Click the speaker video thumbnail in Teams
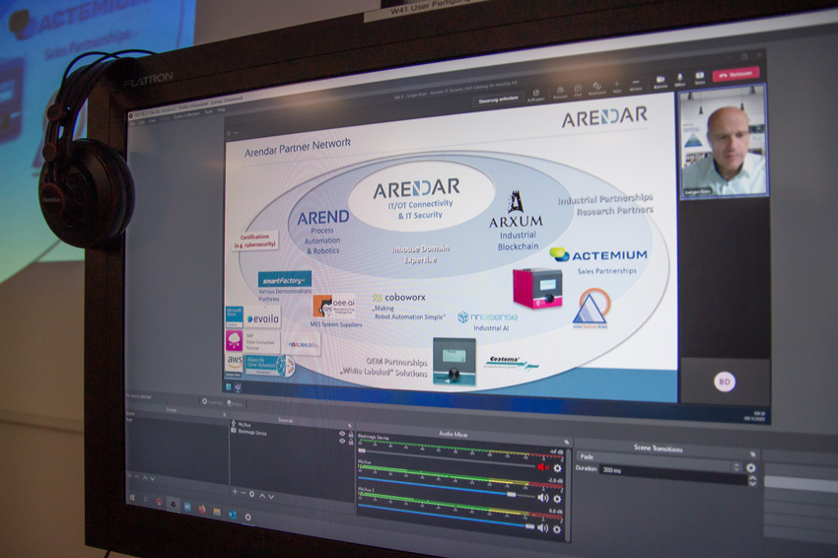 click(x=723, y=142)
